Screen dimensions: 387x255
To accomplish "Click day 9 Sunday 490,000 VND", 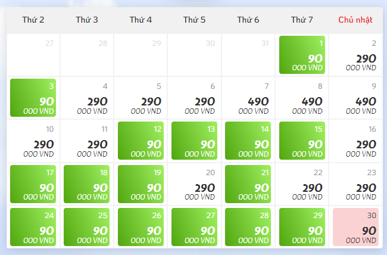I will pos(355,98).
